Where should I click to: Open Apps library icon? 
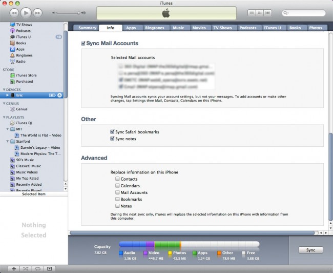[x=12, y=49]
